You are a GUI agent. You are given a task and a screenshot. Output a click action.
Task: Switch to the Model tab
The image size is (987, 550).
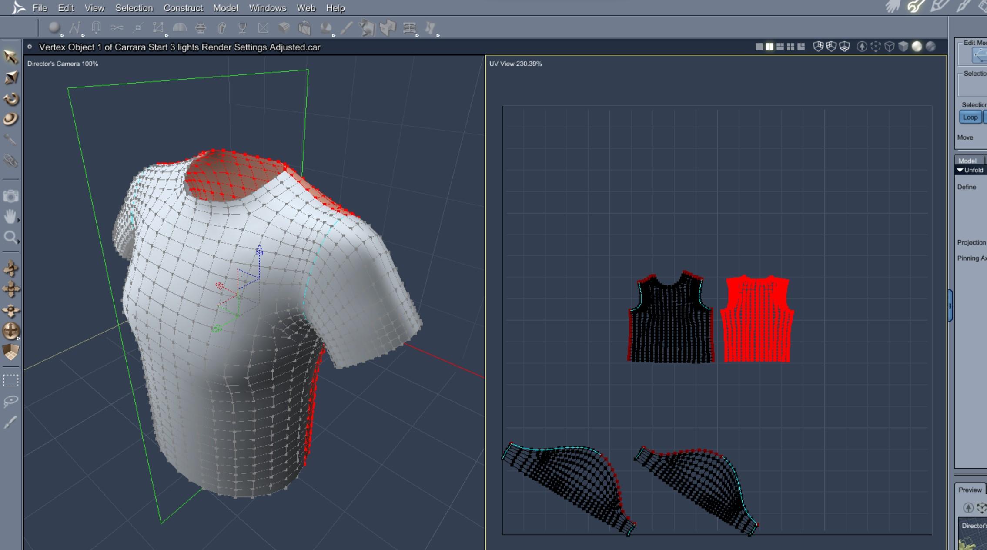(x=967, y=161)
